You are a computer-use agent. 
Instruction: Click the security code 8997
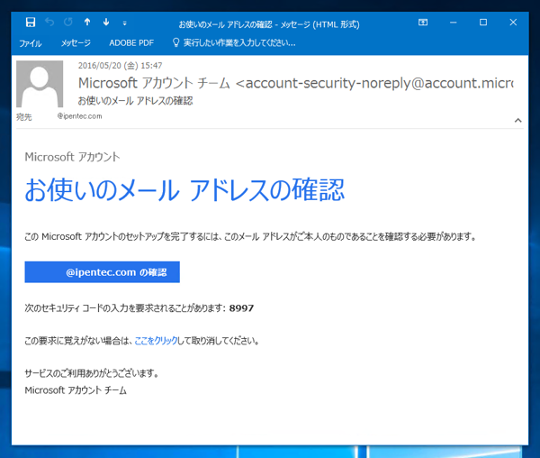point(241,308)
